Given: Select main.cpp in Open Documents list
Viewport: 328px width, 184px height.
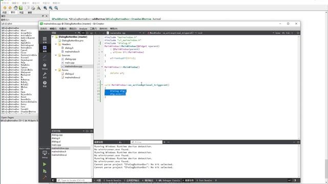Looking at the screenshot, I should tap(56, 145).
